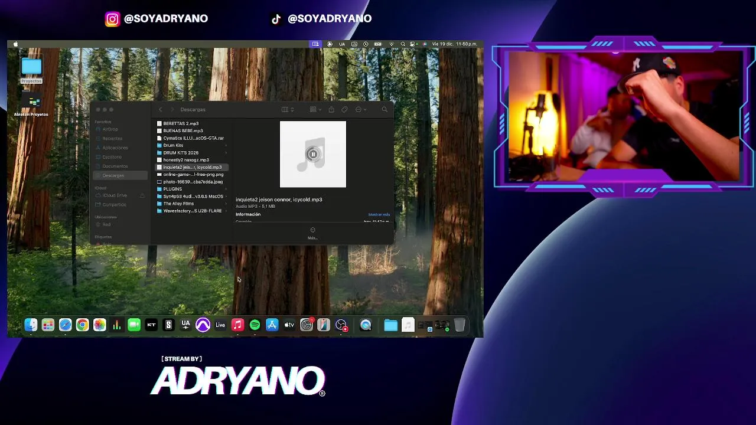Click the mp3 preview thumbnail

point(313,155)
